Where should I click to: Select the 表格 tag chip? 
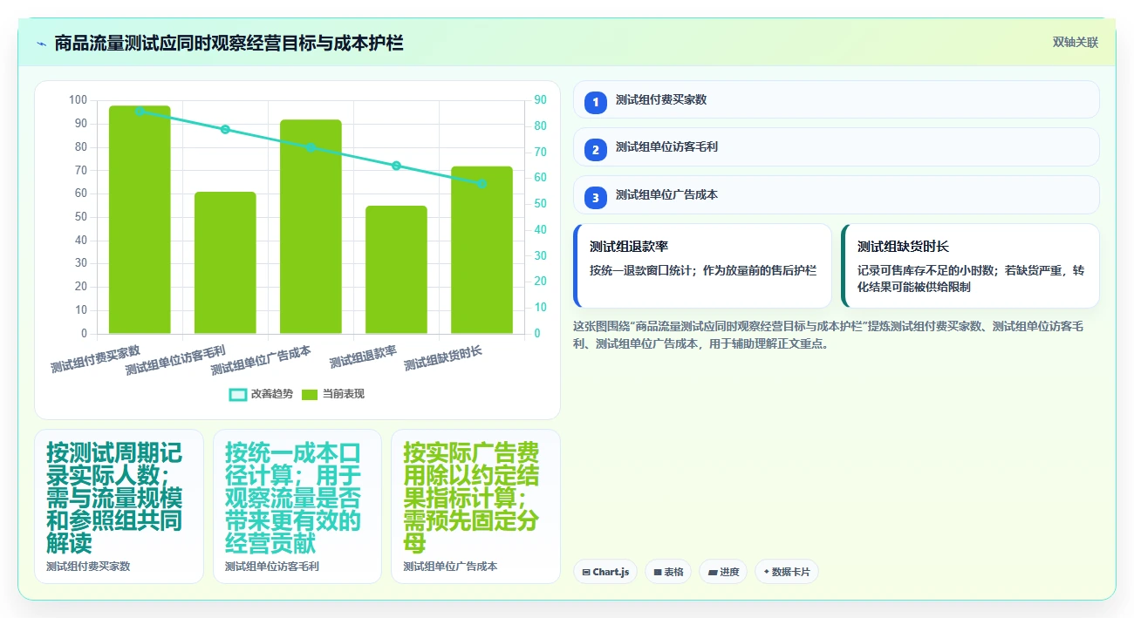click(668, 572)
